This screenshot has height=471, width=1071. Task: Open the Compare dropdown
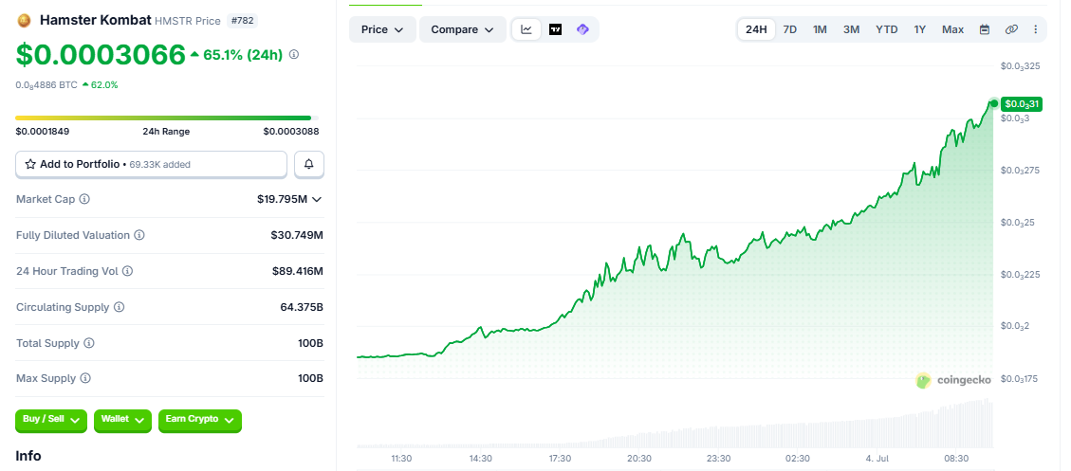pos(462,29)
